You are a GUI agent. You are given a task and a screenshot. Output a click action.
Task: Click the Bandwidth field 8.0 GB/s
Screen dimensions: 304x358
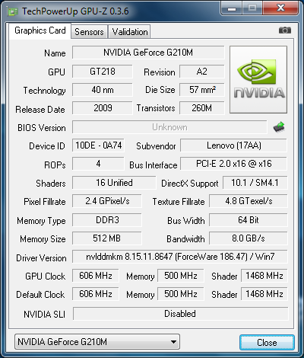pos(249,238)
